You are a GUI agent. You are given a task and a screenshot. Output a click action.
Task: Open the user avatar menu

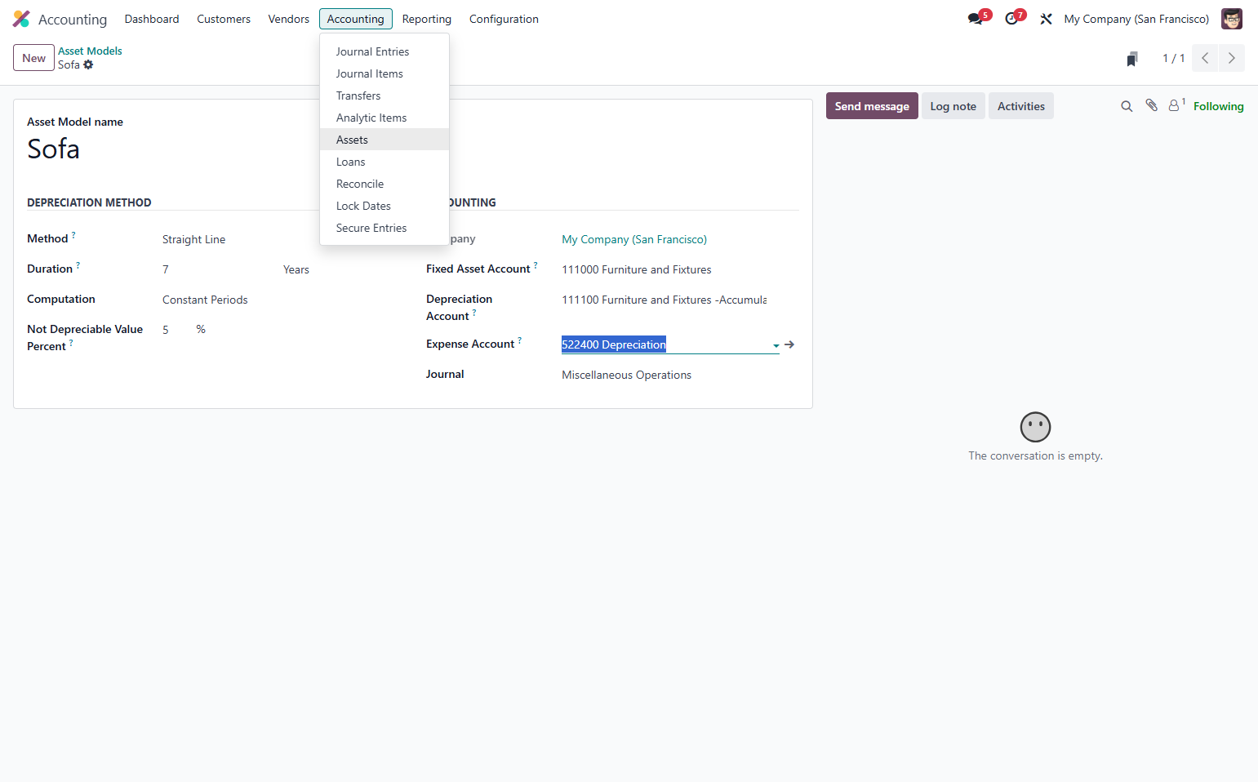[1232, 19]
